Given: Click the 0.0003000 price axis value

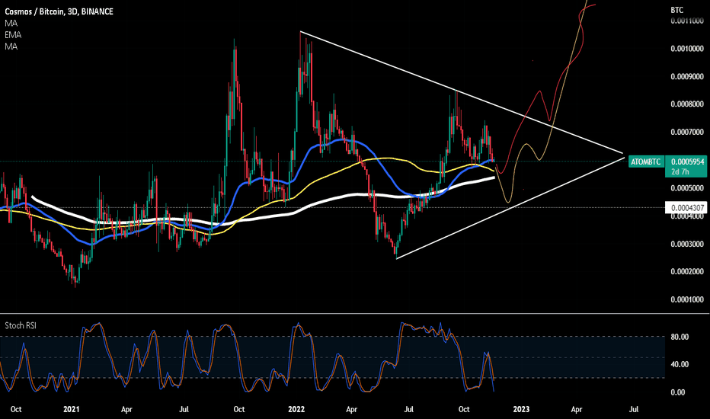Looking at the screenshot, I should point(687,244).
